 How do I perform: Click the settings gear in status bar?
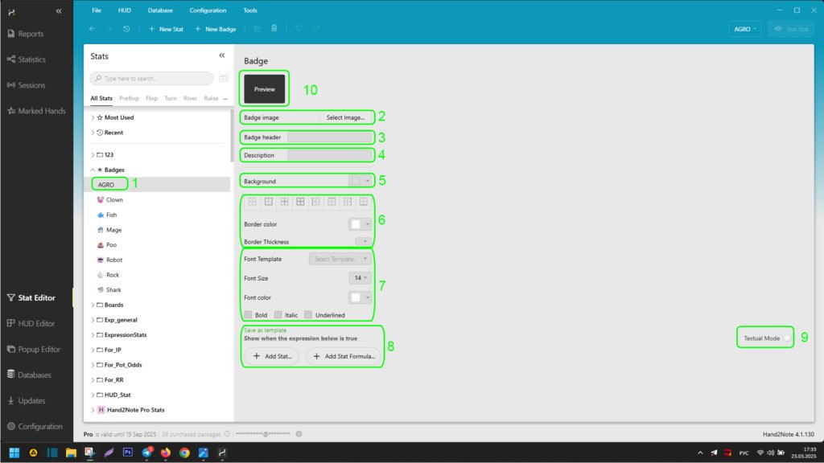click(299, 433)
